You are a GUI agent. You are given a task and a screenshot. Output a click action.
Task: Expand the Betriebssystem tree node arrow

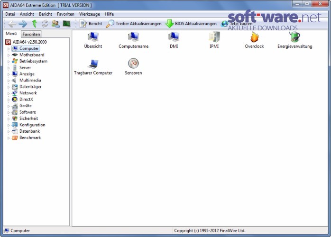[9, 62]
